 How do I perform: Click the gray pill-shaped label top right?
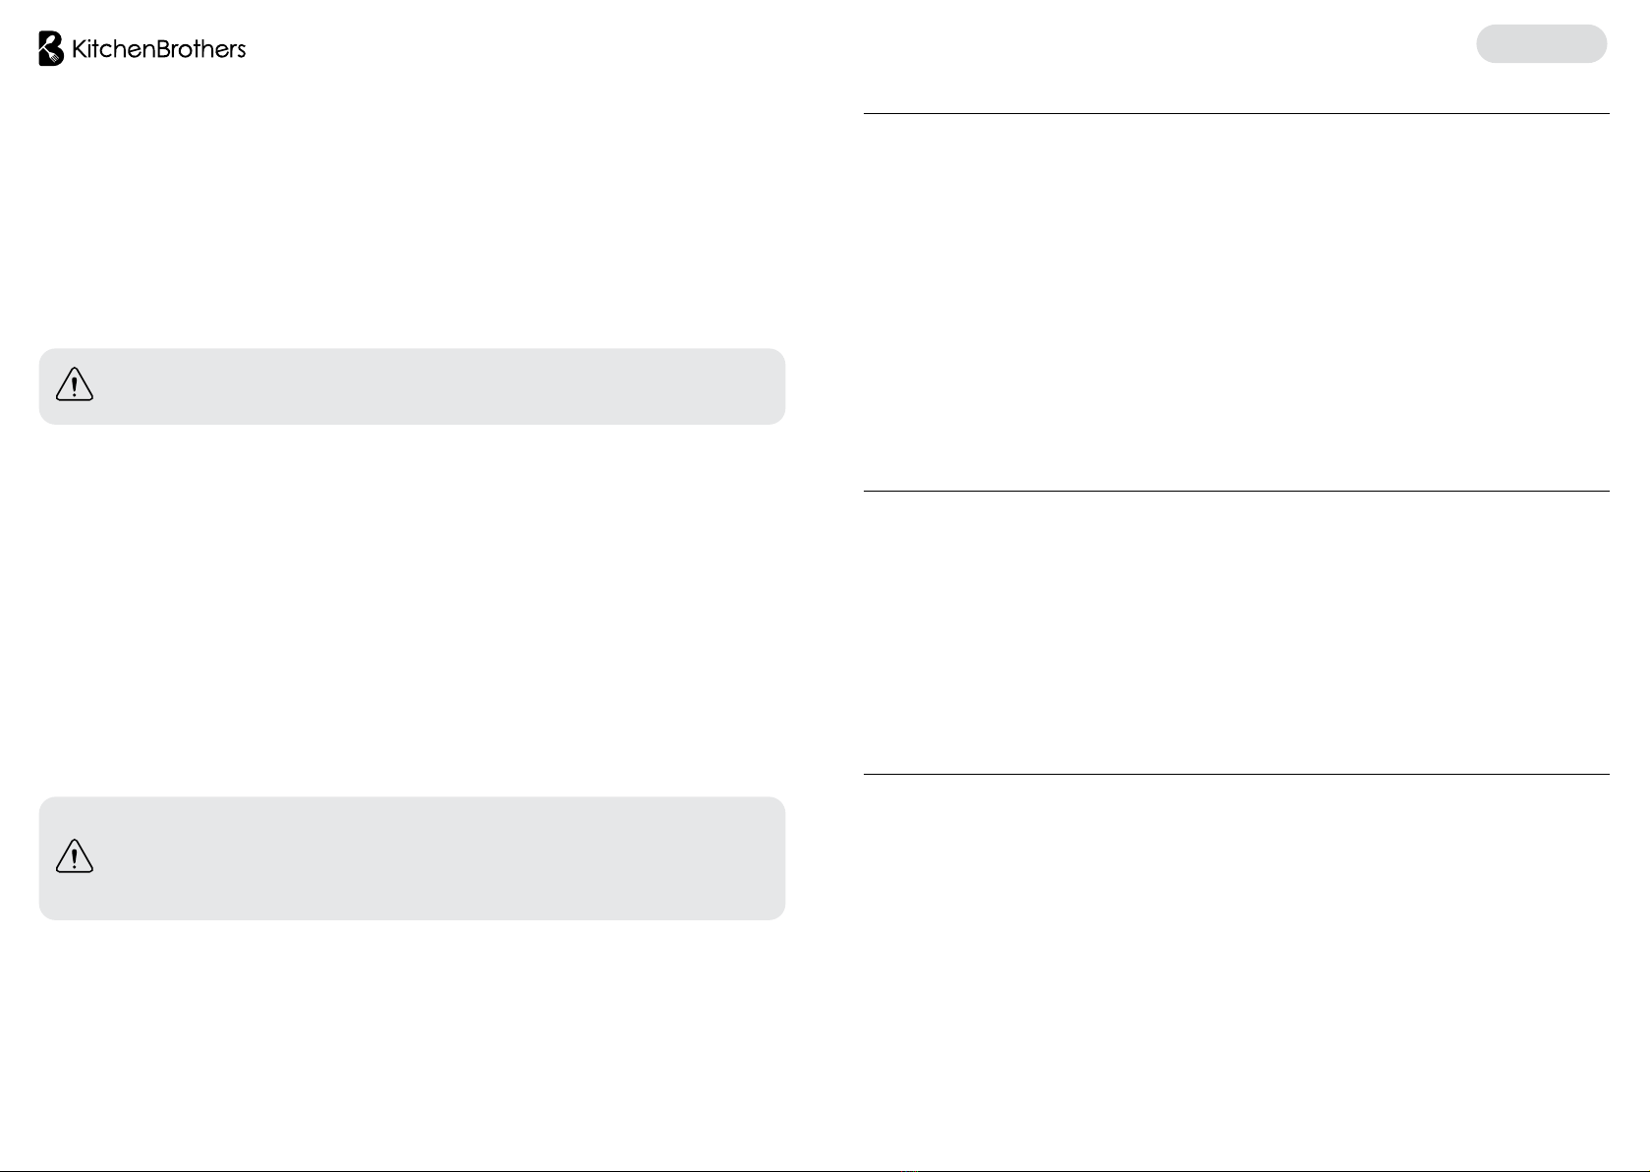pos(1541,44)
